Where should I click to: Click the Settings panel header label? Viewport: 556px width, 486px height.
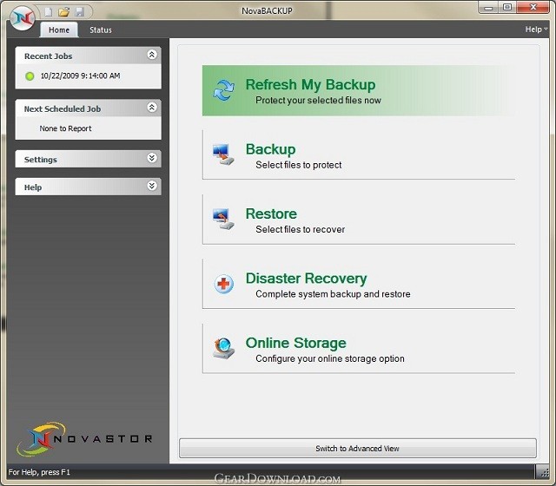41,160
